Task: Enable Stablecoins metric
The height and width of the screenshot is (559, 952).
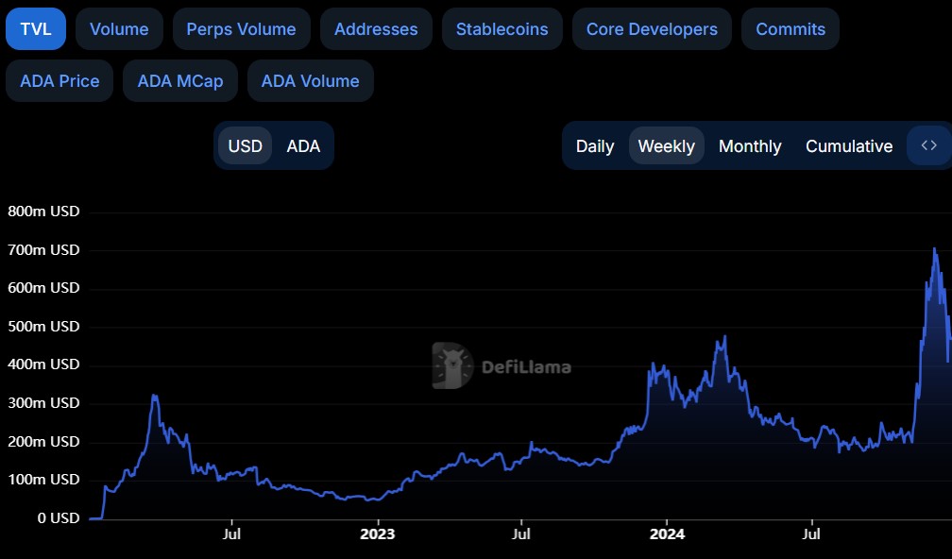Action: click(501, 29)
